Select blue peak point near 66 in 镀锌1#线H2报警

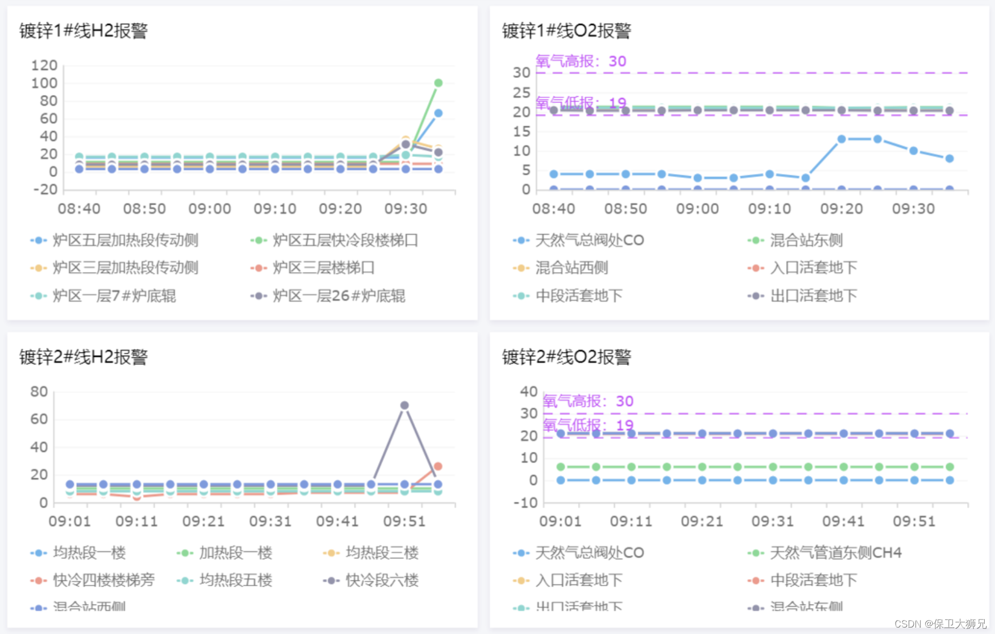438,113
